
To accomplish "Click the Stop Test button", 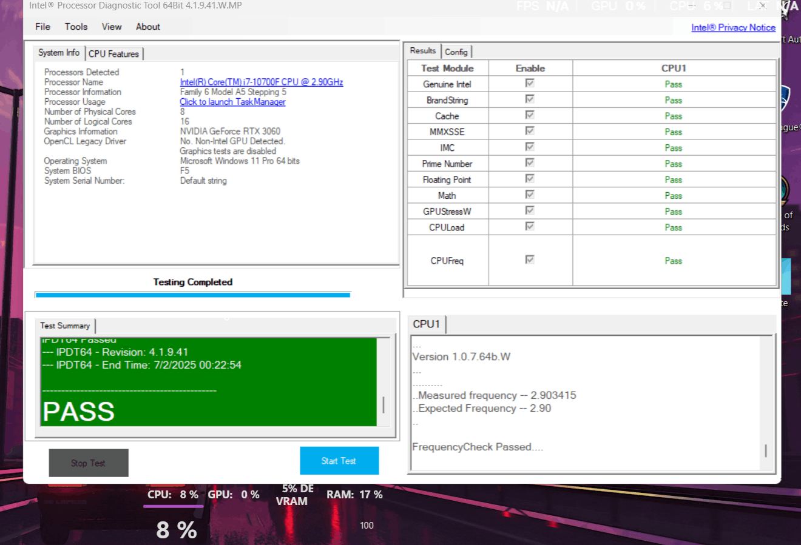I will point(89,463).
